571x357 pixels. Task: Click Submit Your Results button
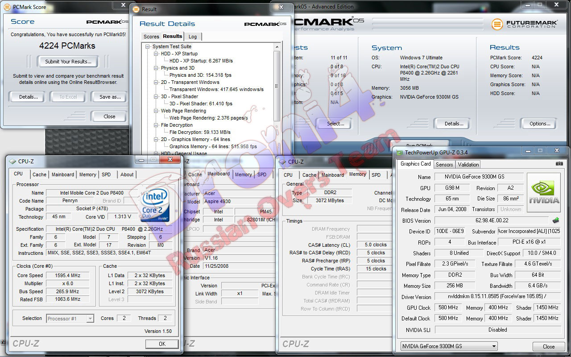click(68, 62)
